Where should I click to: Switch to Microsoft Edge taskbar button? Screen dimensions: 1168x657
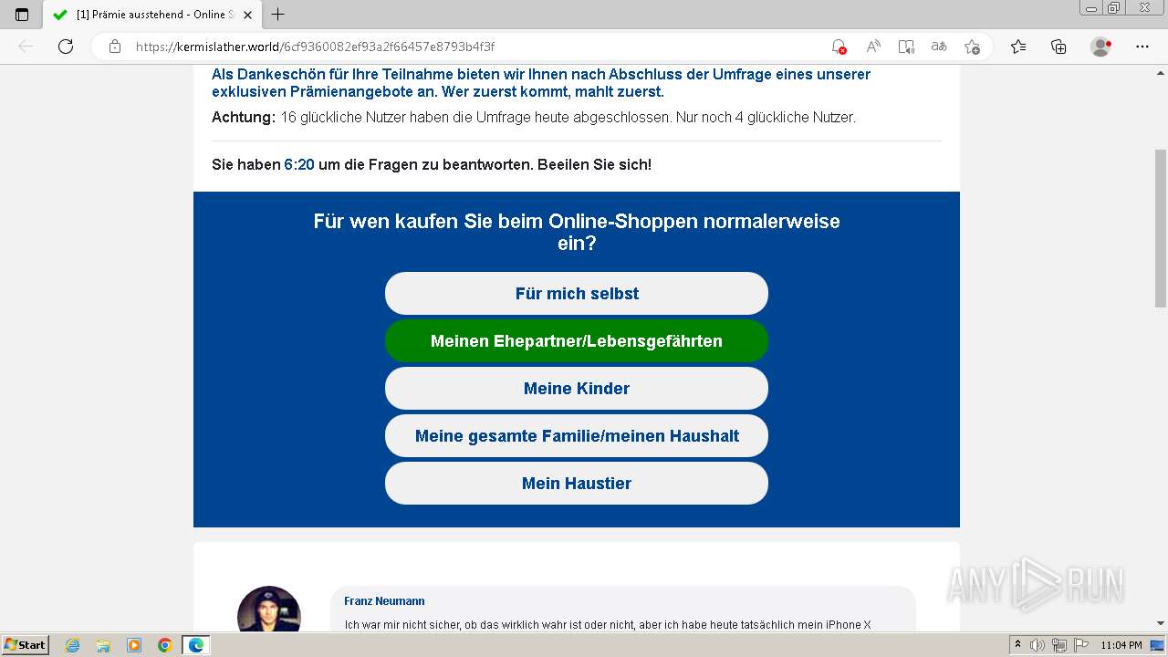pos(196,645)
